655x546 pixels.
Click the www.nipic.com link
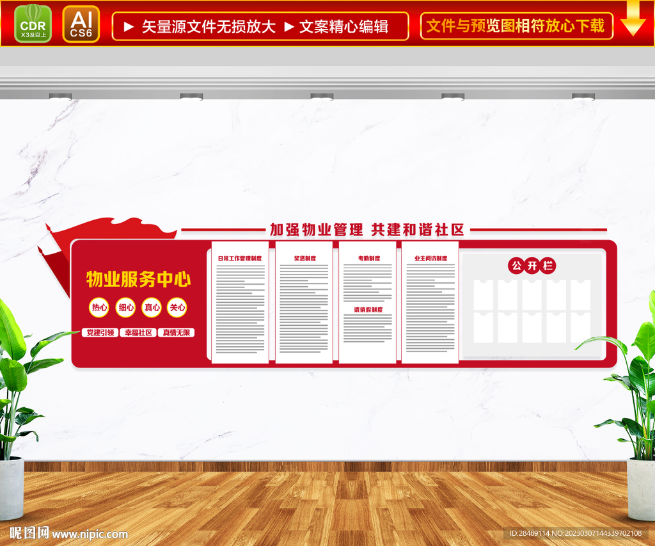[x=90, y=534]
